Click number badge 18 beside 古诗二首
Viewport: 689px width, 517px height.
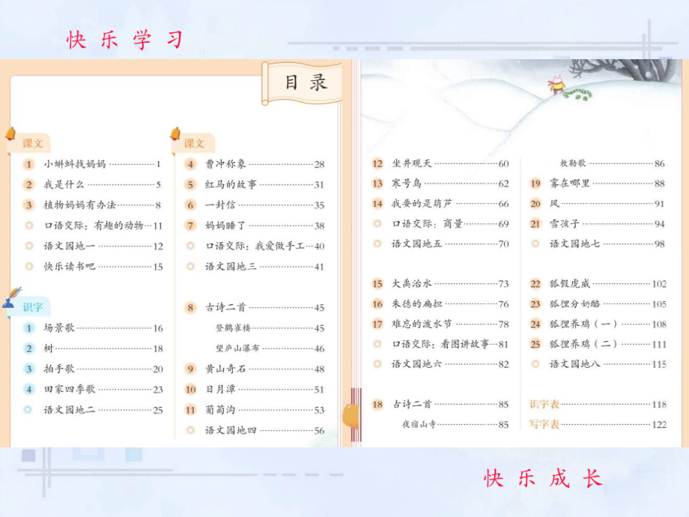click(377, 404)
